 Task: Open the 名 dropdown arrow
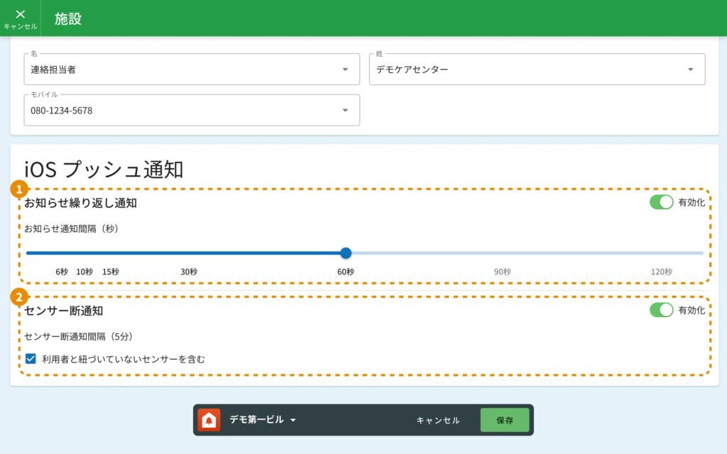[345, 70]
